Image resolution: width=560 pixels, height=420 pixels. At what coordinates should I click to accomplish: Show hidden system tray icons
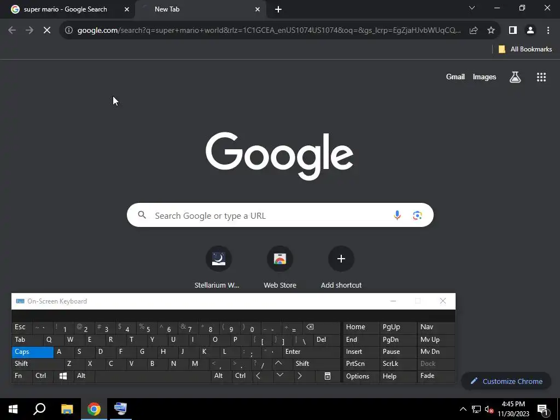point(463,409)
